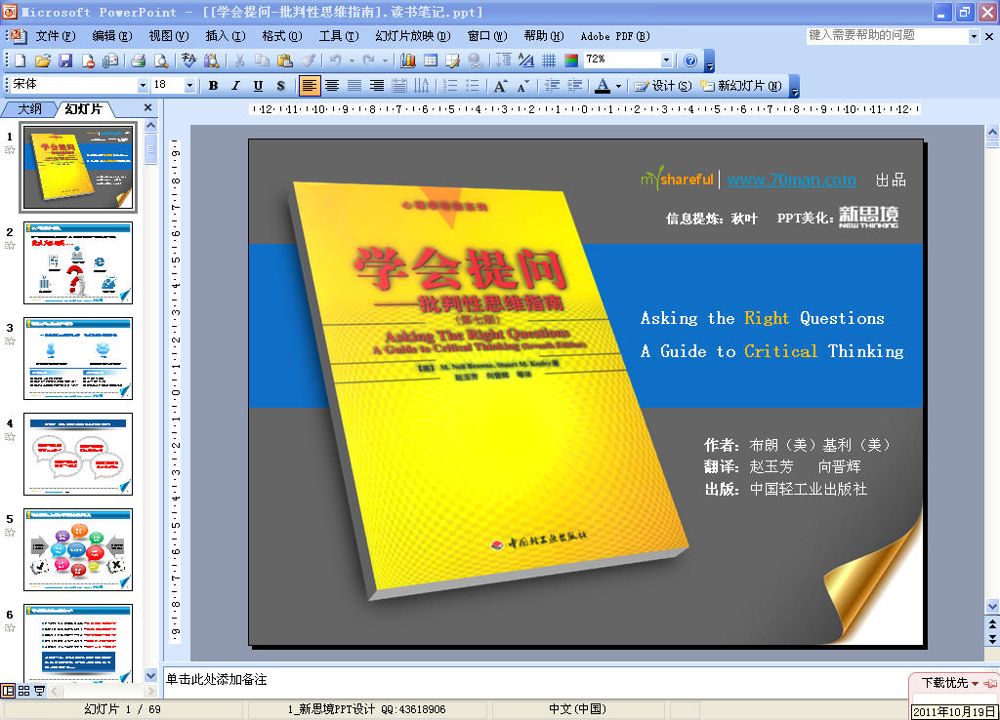Open the 文件 menu
Viewport: 1000px width, 720px height.
55,36
